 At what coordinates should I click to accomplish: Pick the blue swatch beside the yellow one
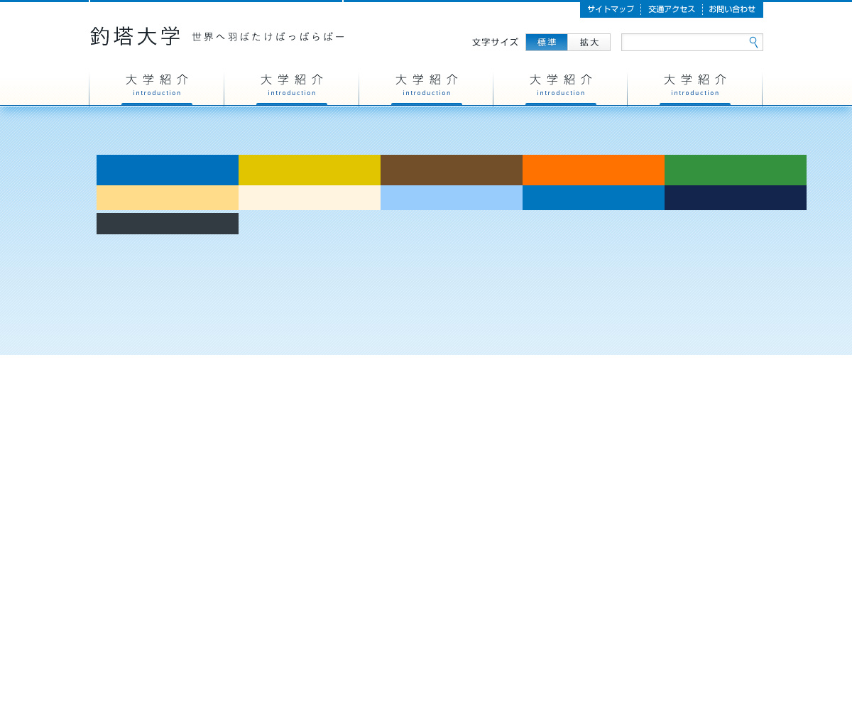click(x=168, y=170)
